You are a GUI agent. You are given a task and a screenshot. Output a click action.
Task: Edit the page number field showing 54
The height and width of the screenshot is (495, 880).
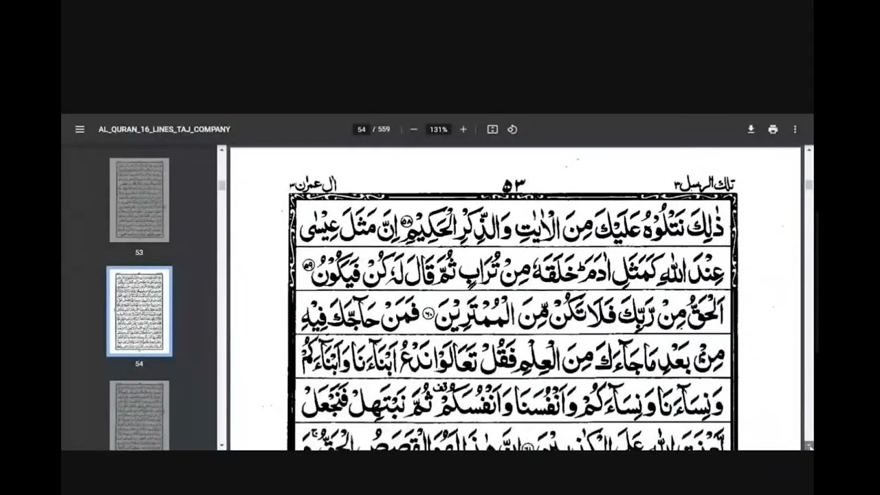362,129
